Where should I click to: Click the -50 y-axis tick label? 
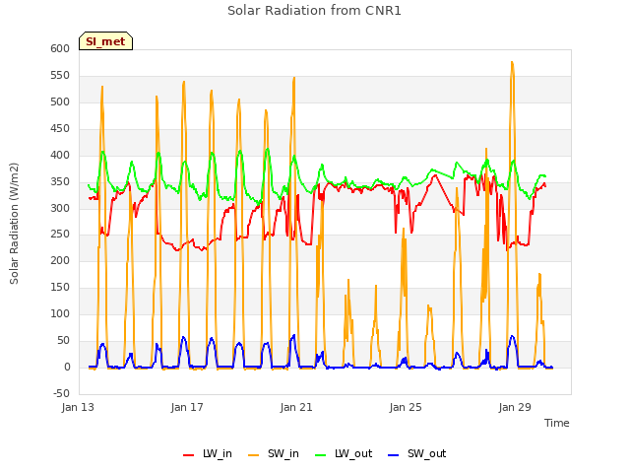point(61,393)
